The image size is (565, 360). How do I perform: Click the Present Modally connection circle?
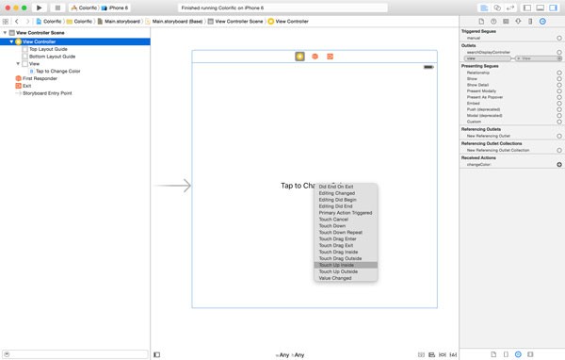click(559, 90)
